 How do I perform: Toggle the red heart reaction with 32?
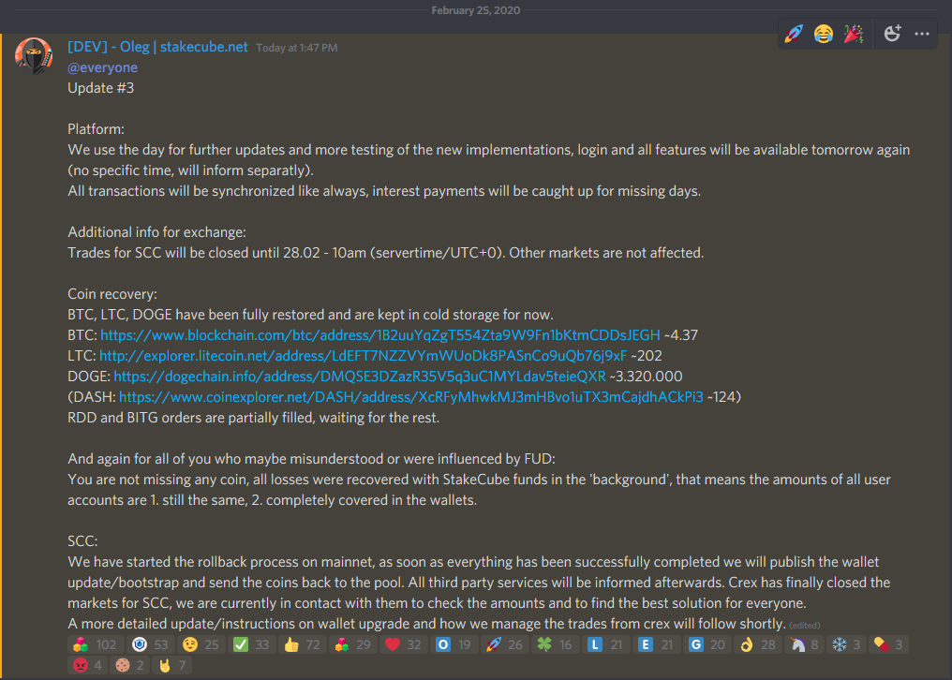(404, 644)
